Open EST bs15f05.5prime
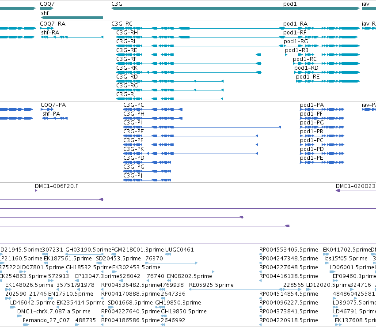Screen dimensions: 376x327 [346, 259]
